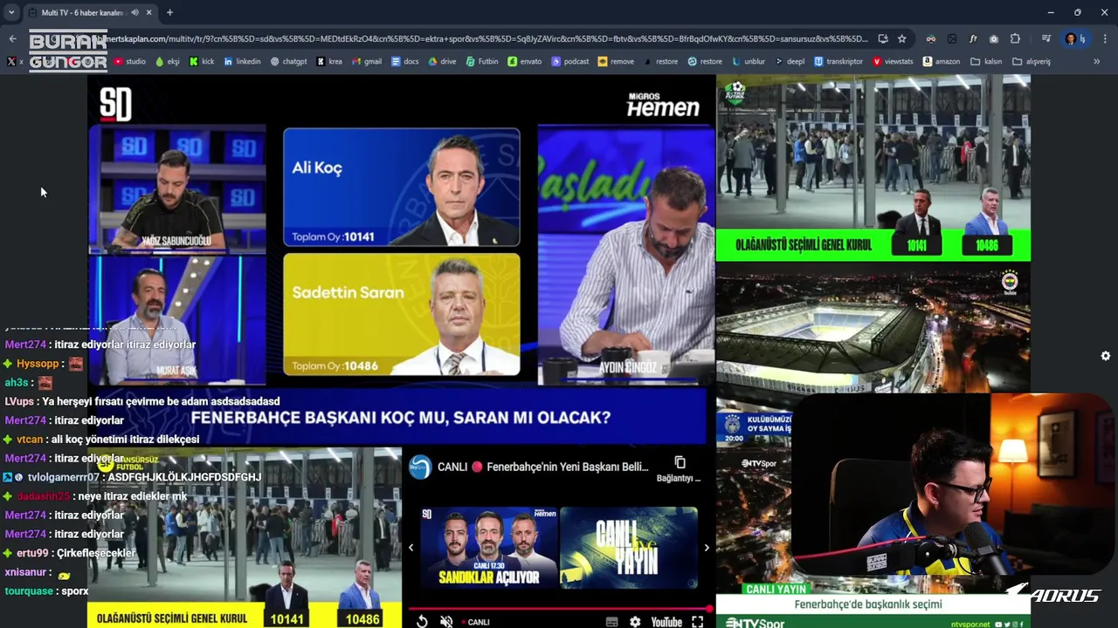
Task: Bookmark this page with the star icon
Action: [x=901, y=38]
